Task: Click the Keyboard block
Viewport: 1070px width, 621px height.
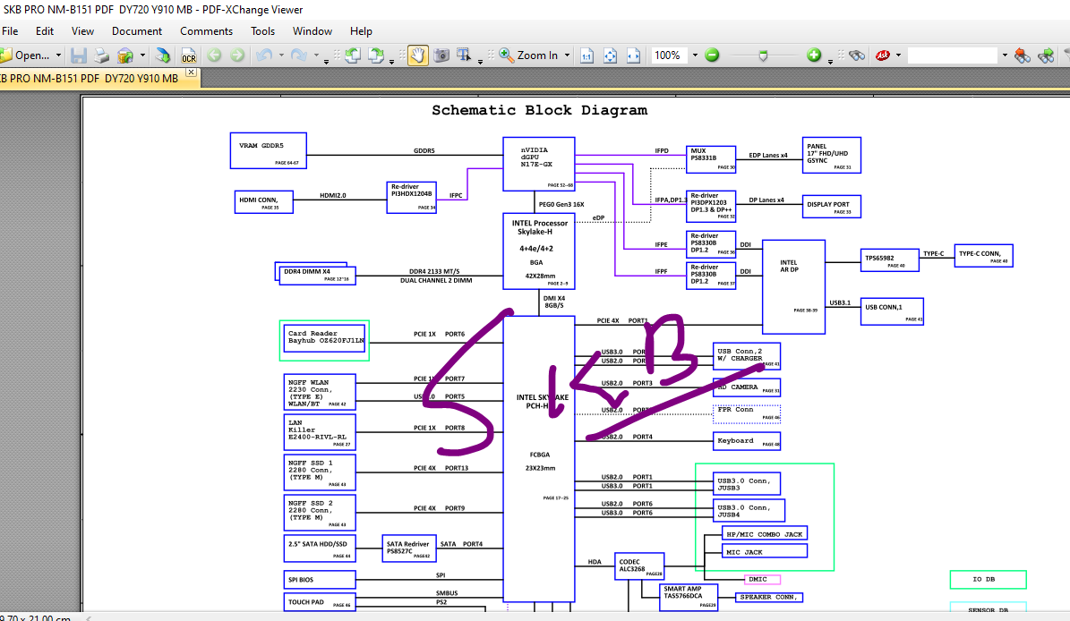Action: (747, 441)
